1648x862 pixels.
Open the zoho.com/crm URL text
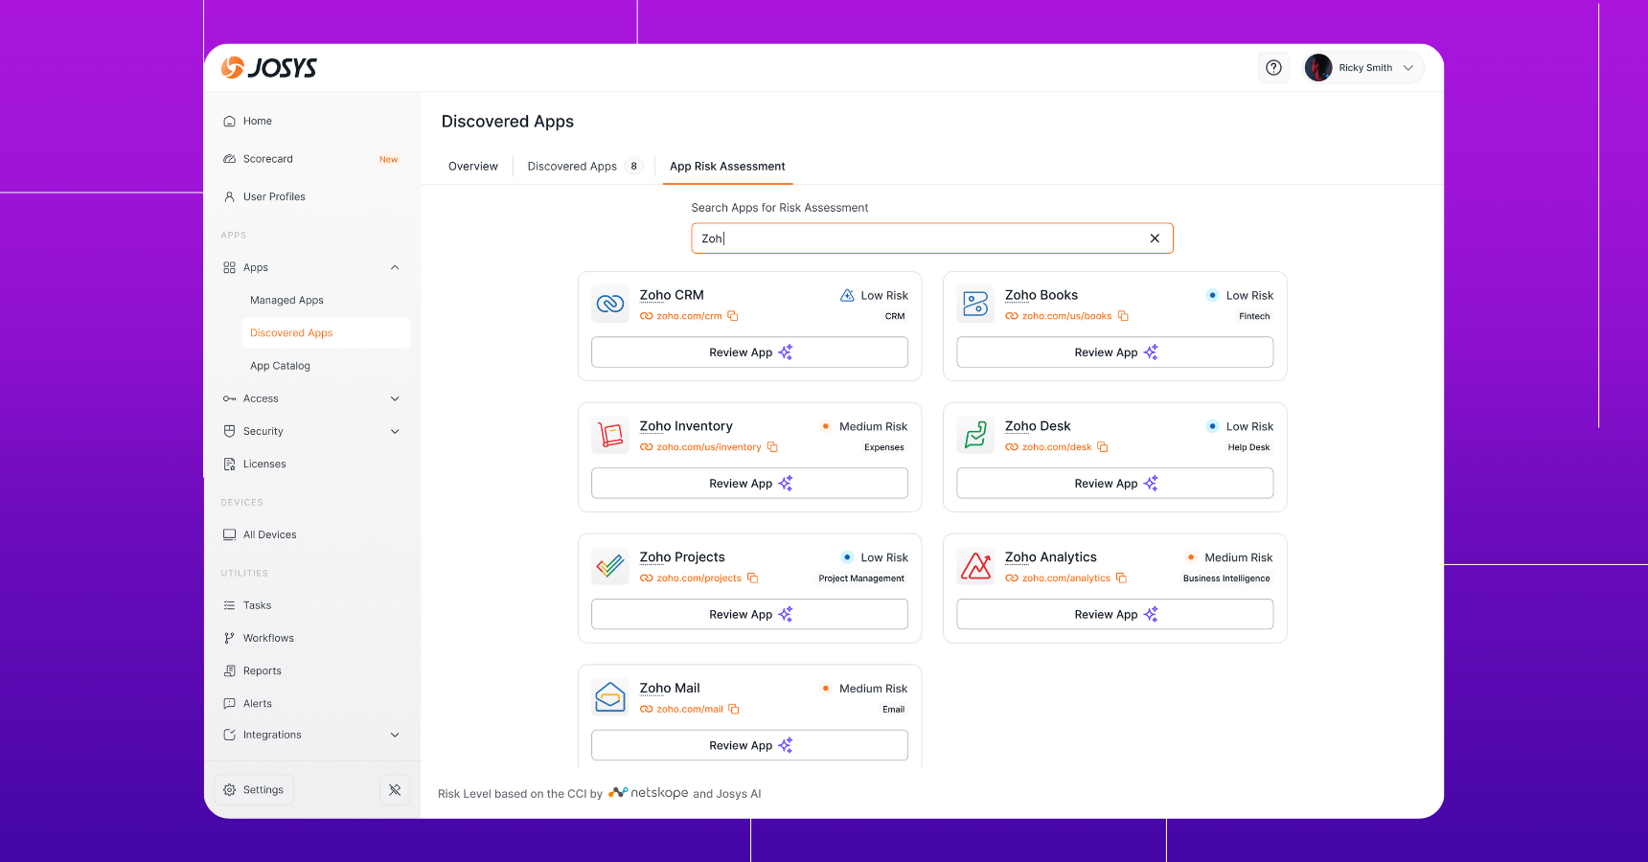click(x=689, y=316)
